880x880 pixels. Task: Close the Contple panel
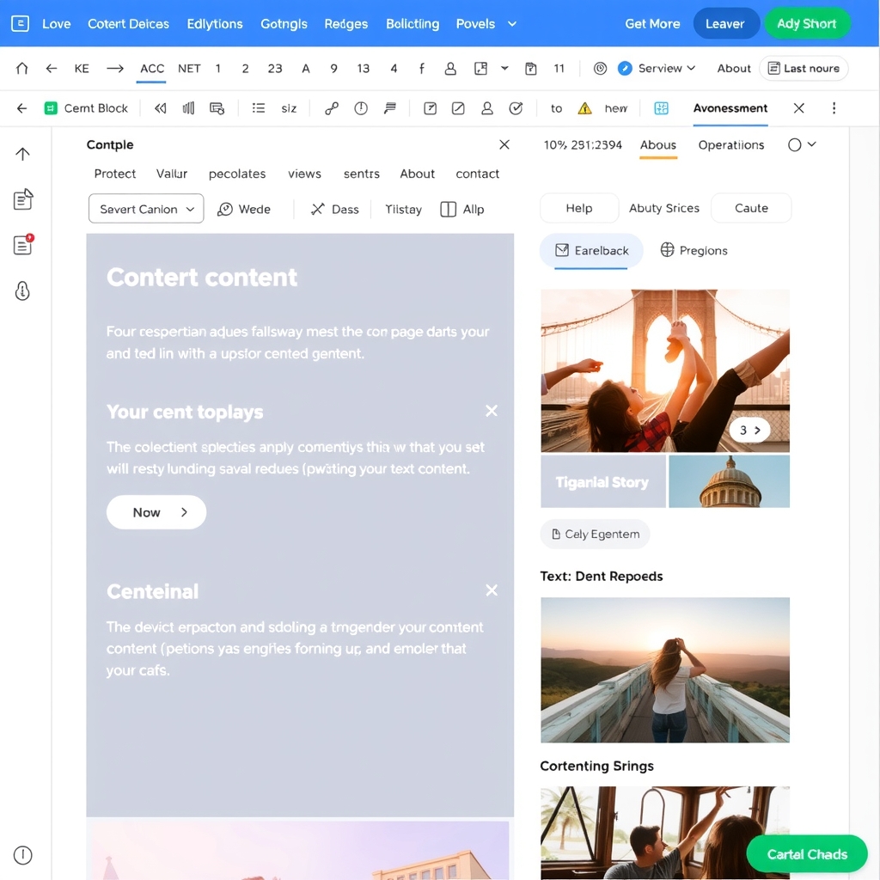504,144
